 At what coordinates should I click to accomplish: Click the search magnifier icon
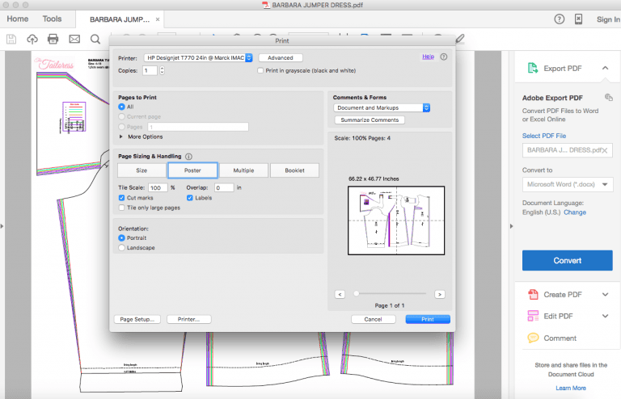pyautogui.click(x=95, y=39)
